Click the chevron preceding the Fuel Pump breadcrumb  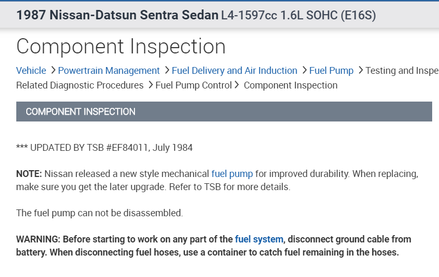[x=304, y=70]
